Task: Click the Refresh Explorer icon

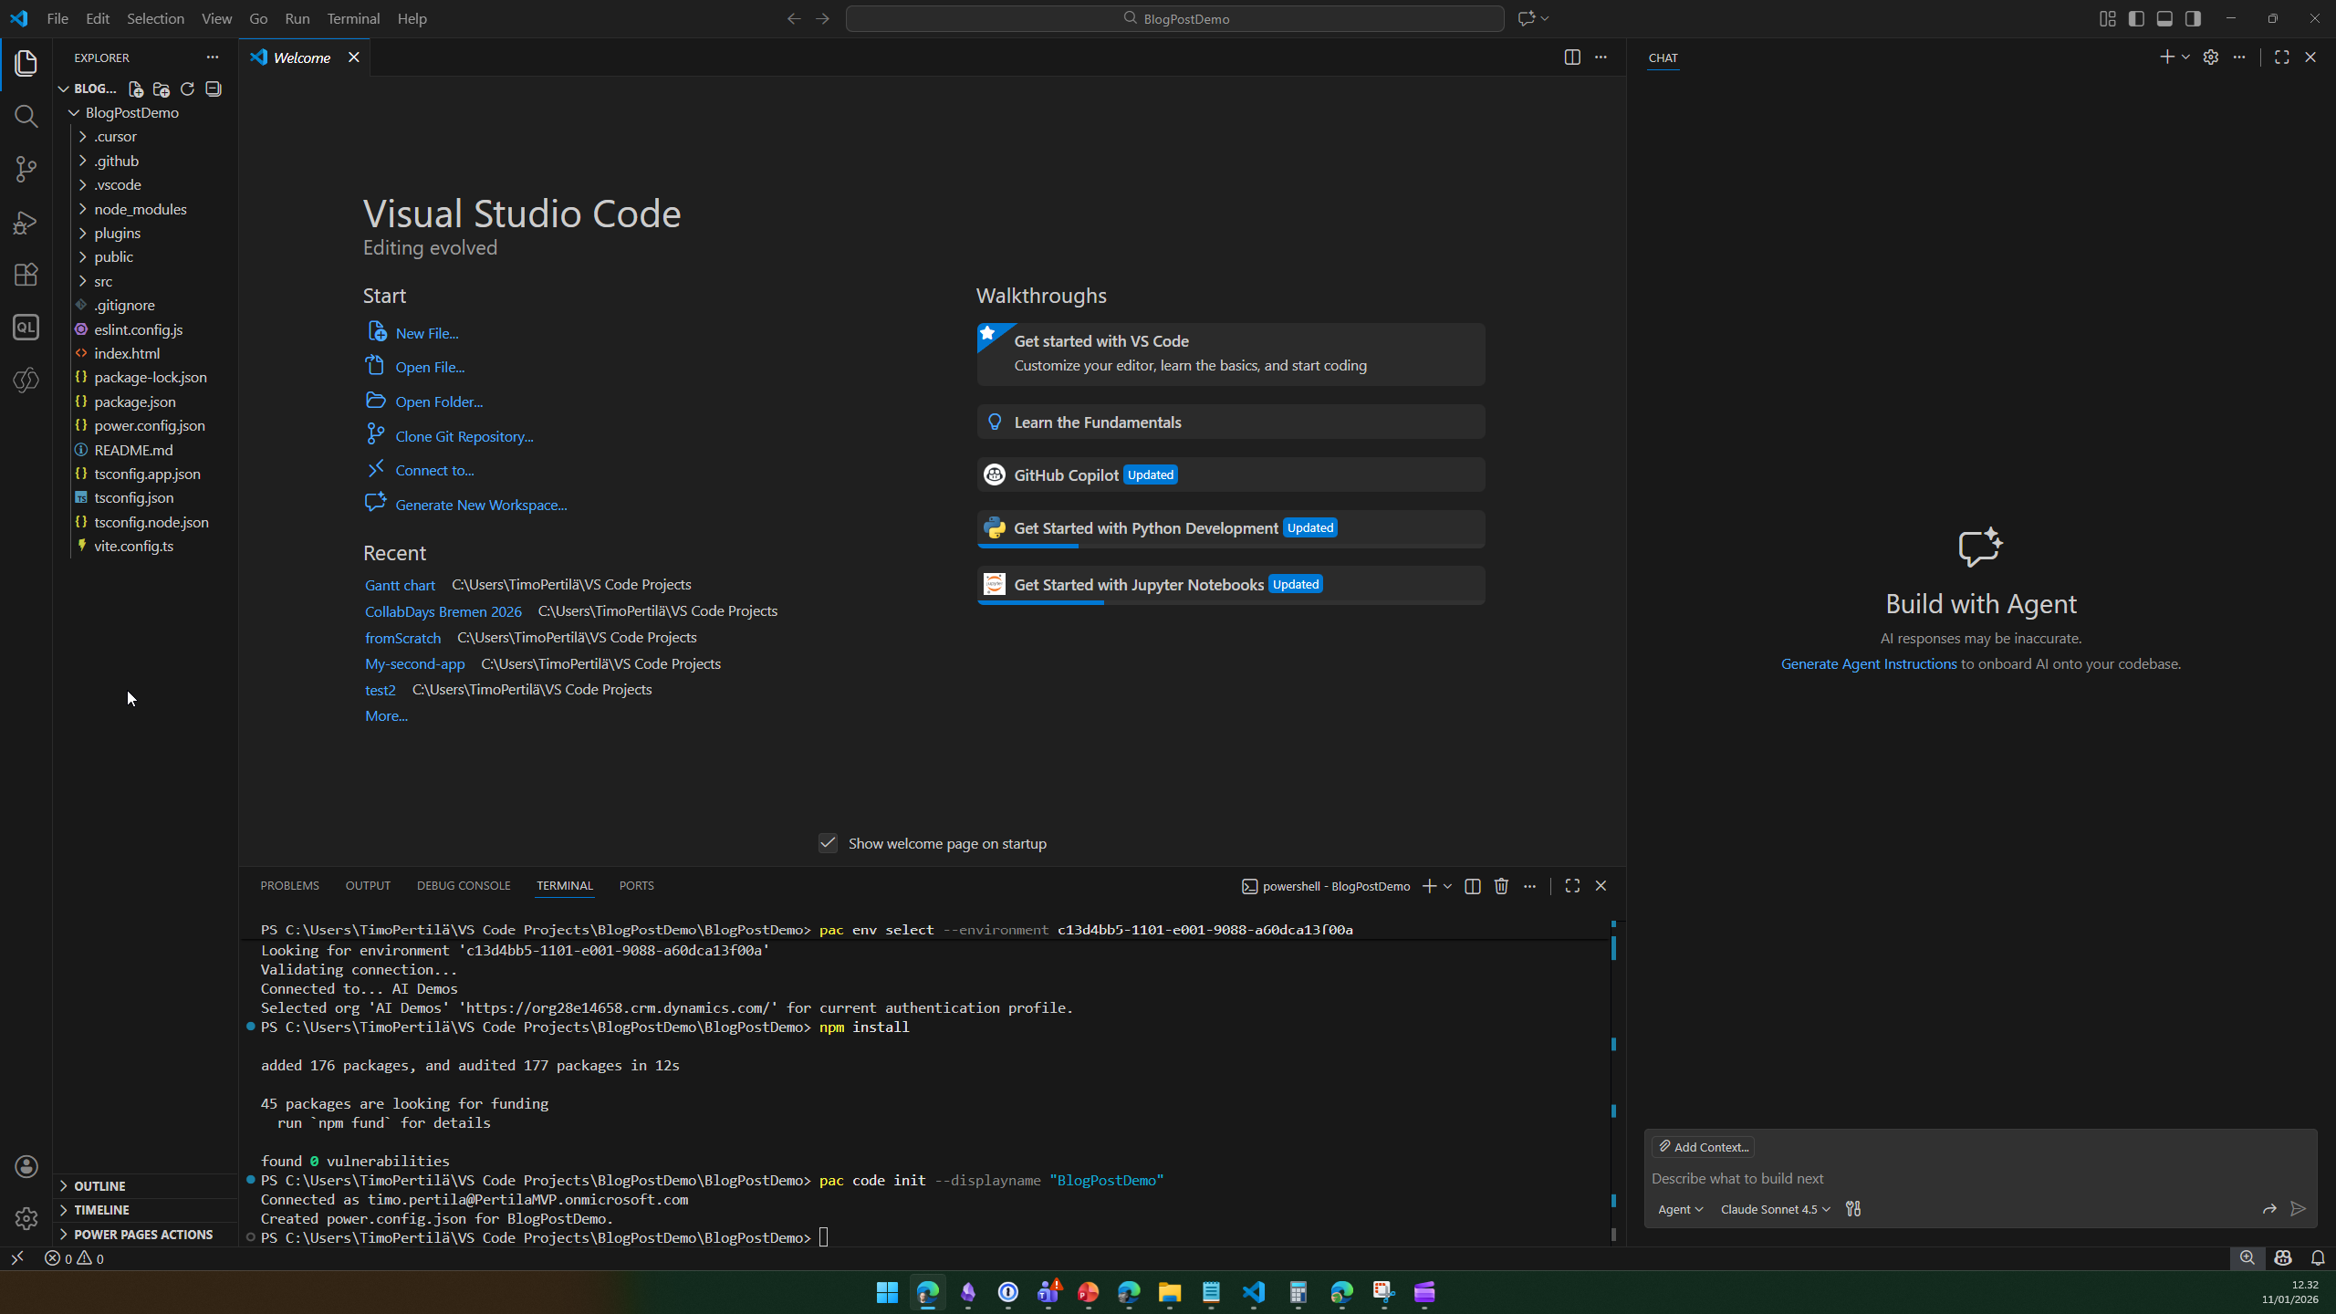Action: tap(187, 89)
